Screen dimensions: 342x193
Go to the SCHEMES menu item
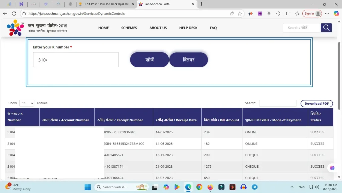tap(129, 28)
